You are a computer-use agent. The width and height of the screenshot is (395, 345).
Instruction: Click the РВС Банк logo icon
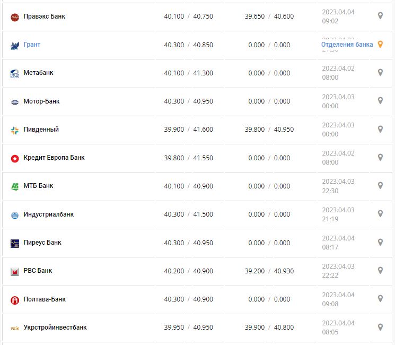point(15,271)
